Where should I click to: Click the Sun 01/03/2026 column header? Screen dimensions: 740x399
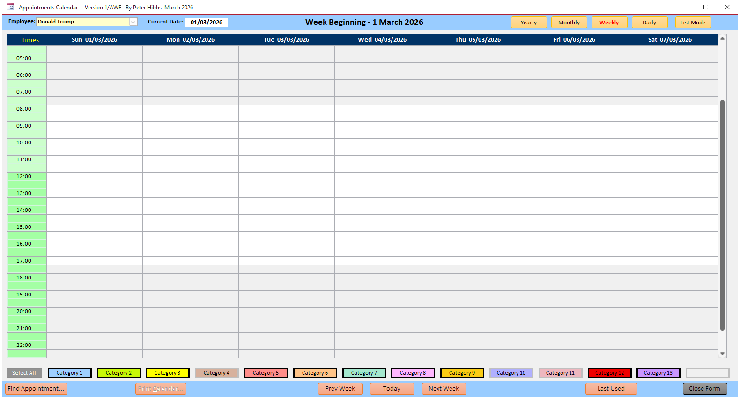[x=95, y=40]
